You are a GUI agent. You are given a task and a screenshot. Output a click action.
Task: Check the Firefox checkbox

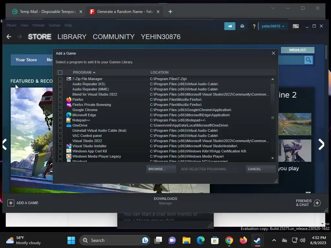[60, 99]
